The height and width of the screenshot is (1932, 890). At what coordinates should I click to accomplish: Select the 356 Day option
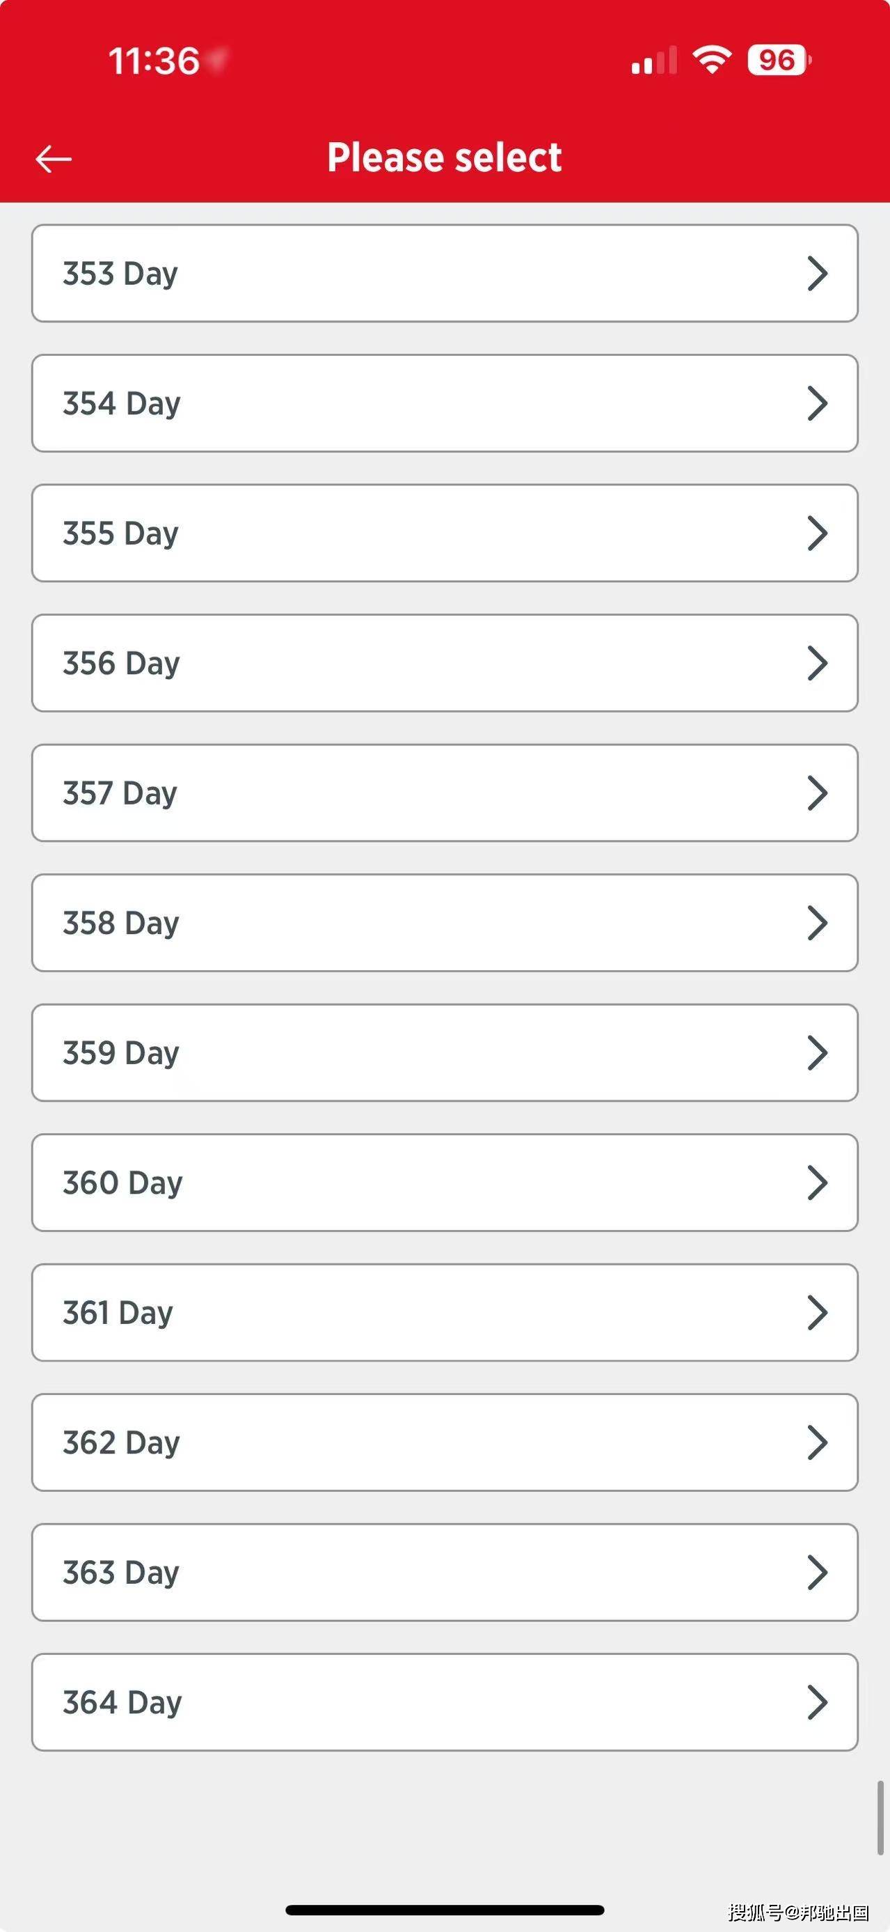tap(443, 663)
